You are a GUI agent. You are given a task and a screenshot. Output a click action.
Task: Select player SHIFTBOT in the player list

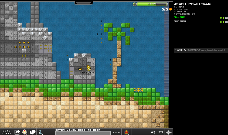pos(180,21)
